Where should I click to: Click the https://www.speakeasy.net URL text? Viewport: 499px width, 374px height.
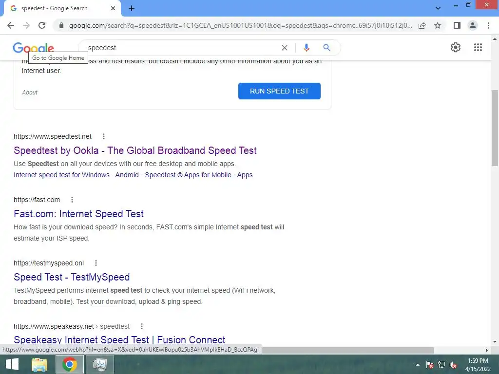(x=54, y=326)
